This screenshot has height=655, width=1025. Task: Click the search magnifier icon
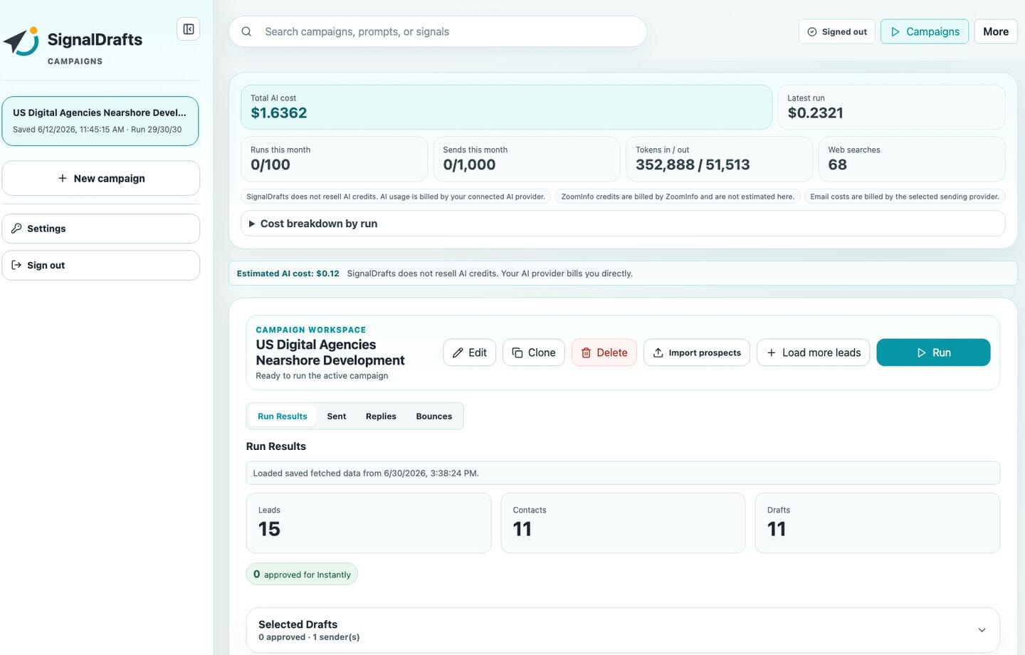pos(246,32)
